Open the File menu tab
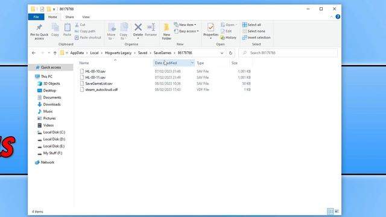The width and height of the screenshot is (386, 217). point(36,17)
